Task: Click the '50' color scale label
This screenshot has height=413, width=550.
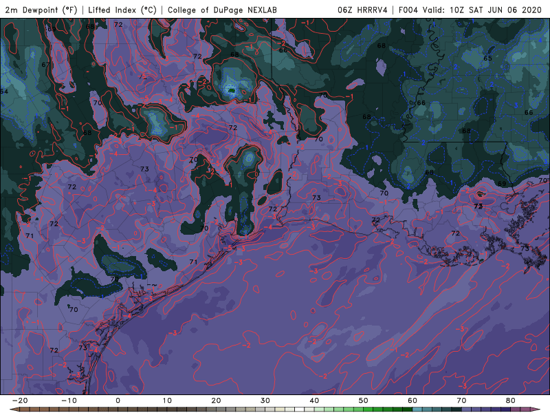Action: pyautogui.click(x=364, y=401)
